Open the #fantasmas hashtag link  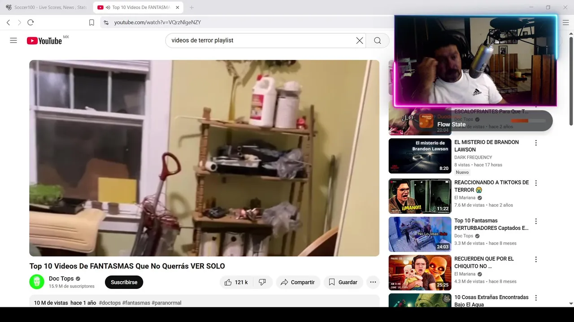pos(136,303)
